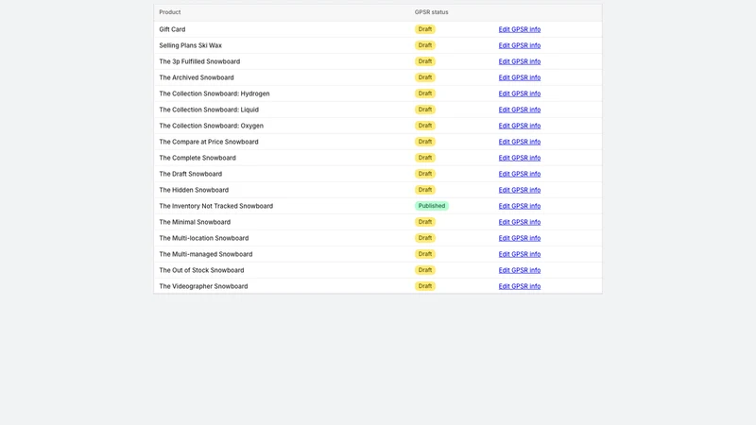This screenshot has height=425, width=756.
Task: Click The Out of Stock Snowboard name
Action: coord(201,270)
